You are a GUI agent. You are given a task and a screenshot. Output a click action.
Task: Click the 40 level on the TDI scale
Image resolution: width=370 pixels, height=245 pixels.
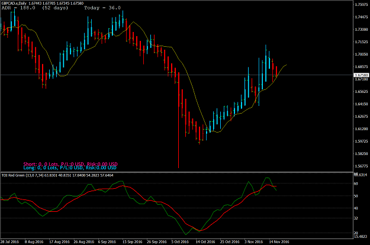pyautogui.click(x=356, y=208)
